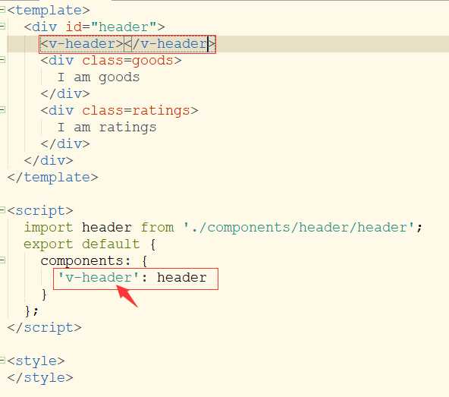Click the './components/header/header' path string
Screen dimensions: 449x397
299,228
